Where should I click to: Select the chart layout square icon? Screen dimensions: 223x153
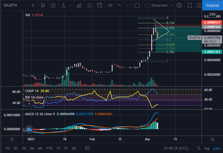(x=137, y=6)
